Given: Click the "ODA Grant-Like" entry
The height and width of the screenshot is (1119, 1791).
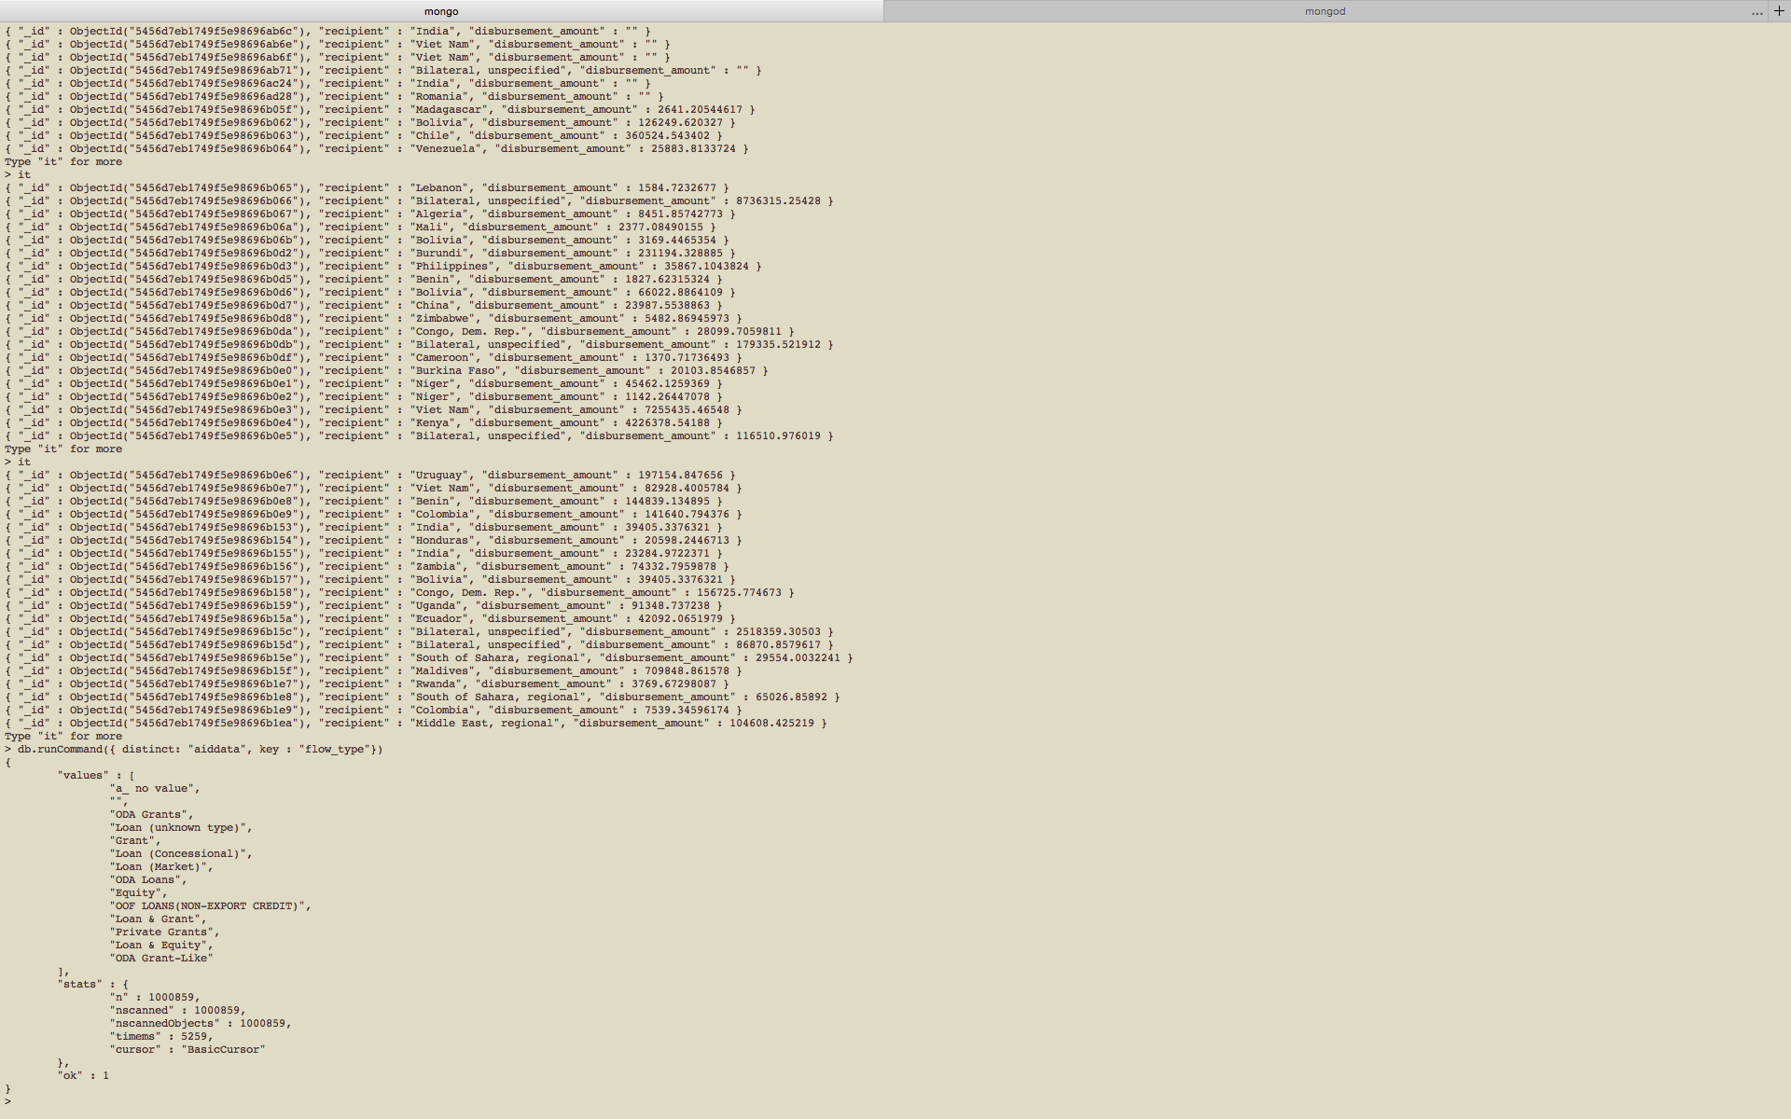Looking at the screenshot, I should point(161,958).
